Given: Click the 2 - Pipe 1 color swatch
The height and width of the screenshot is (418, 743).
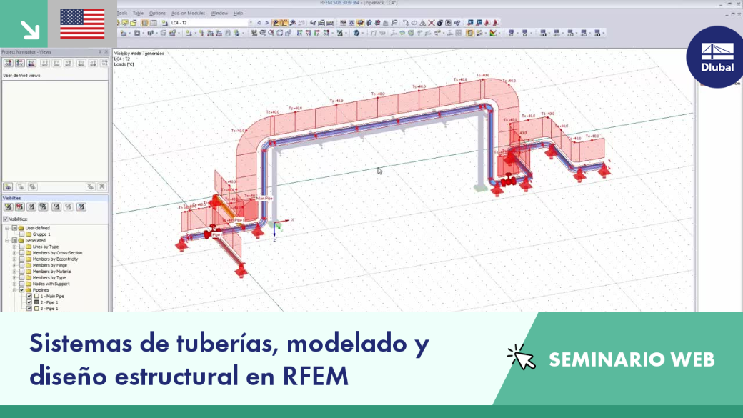Looking at the screenshot, I should pos(36,302).
